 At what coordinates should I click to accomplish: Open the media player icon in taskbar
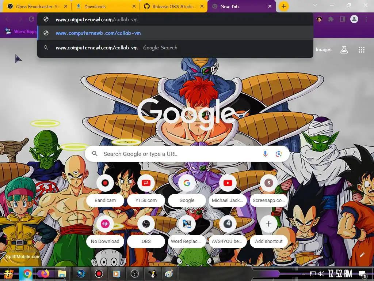click(117, 274)
